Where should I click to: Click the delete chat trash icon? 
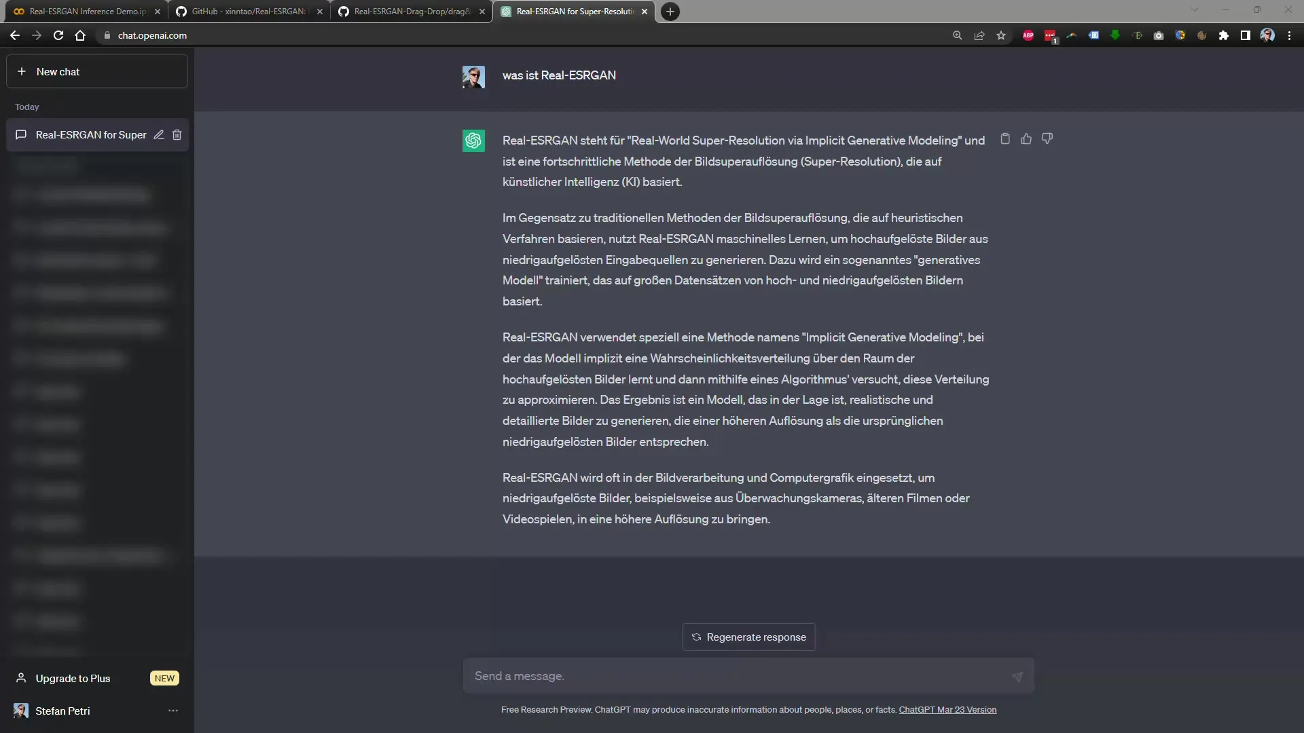tap(177, 134)
